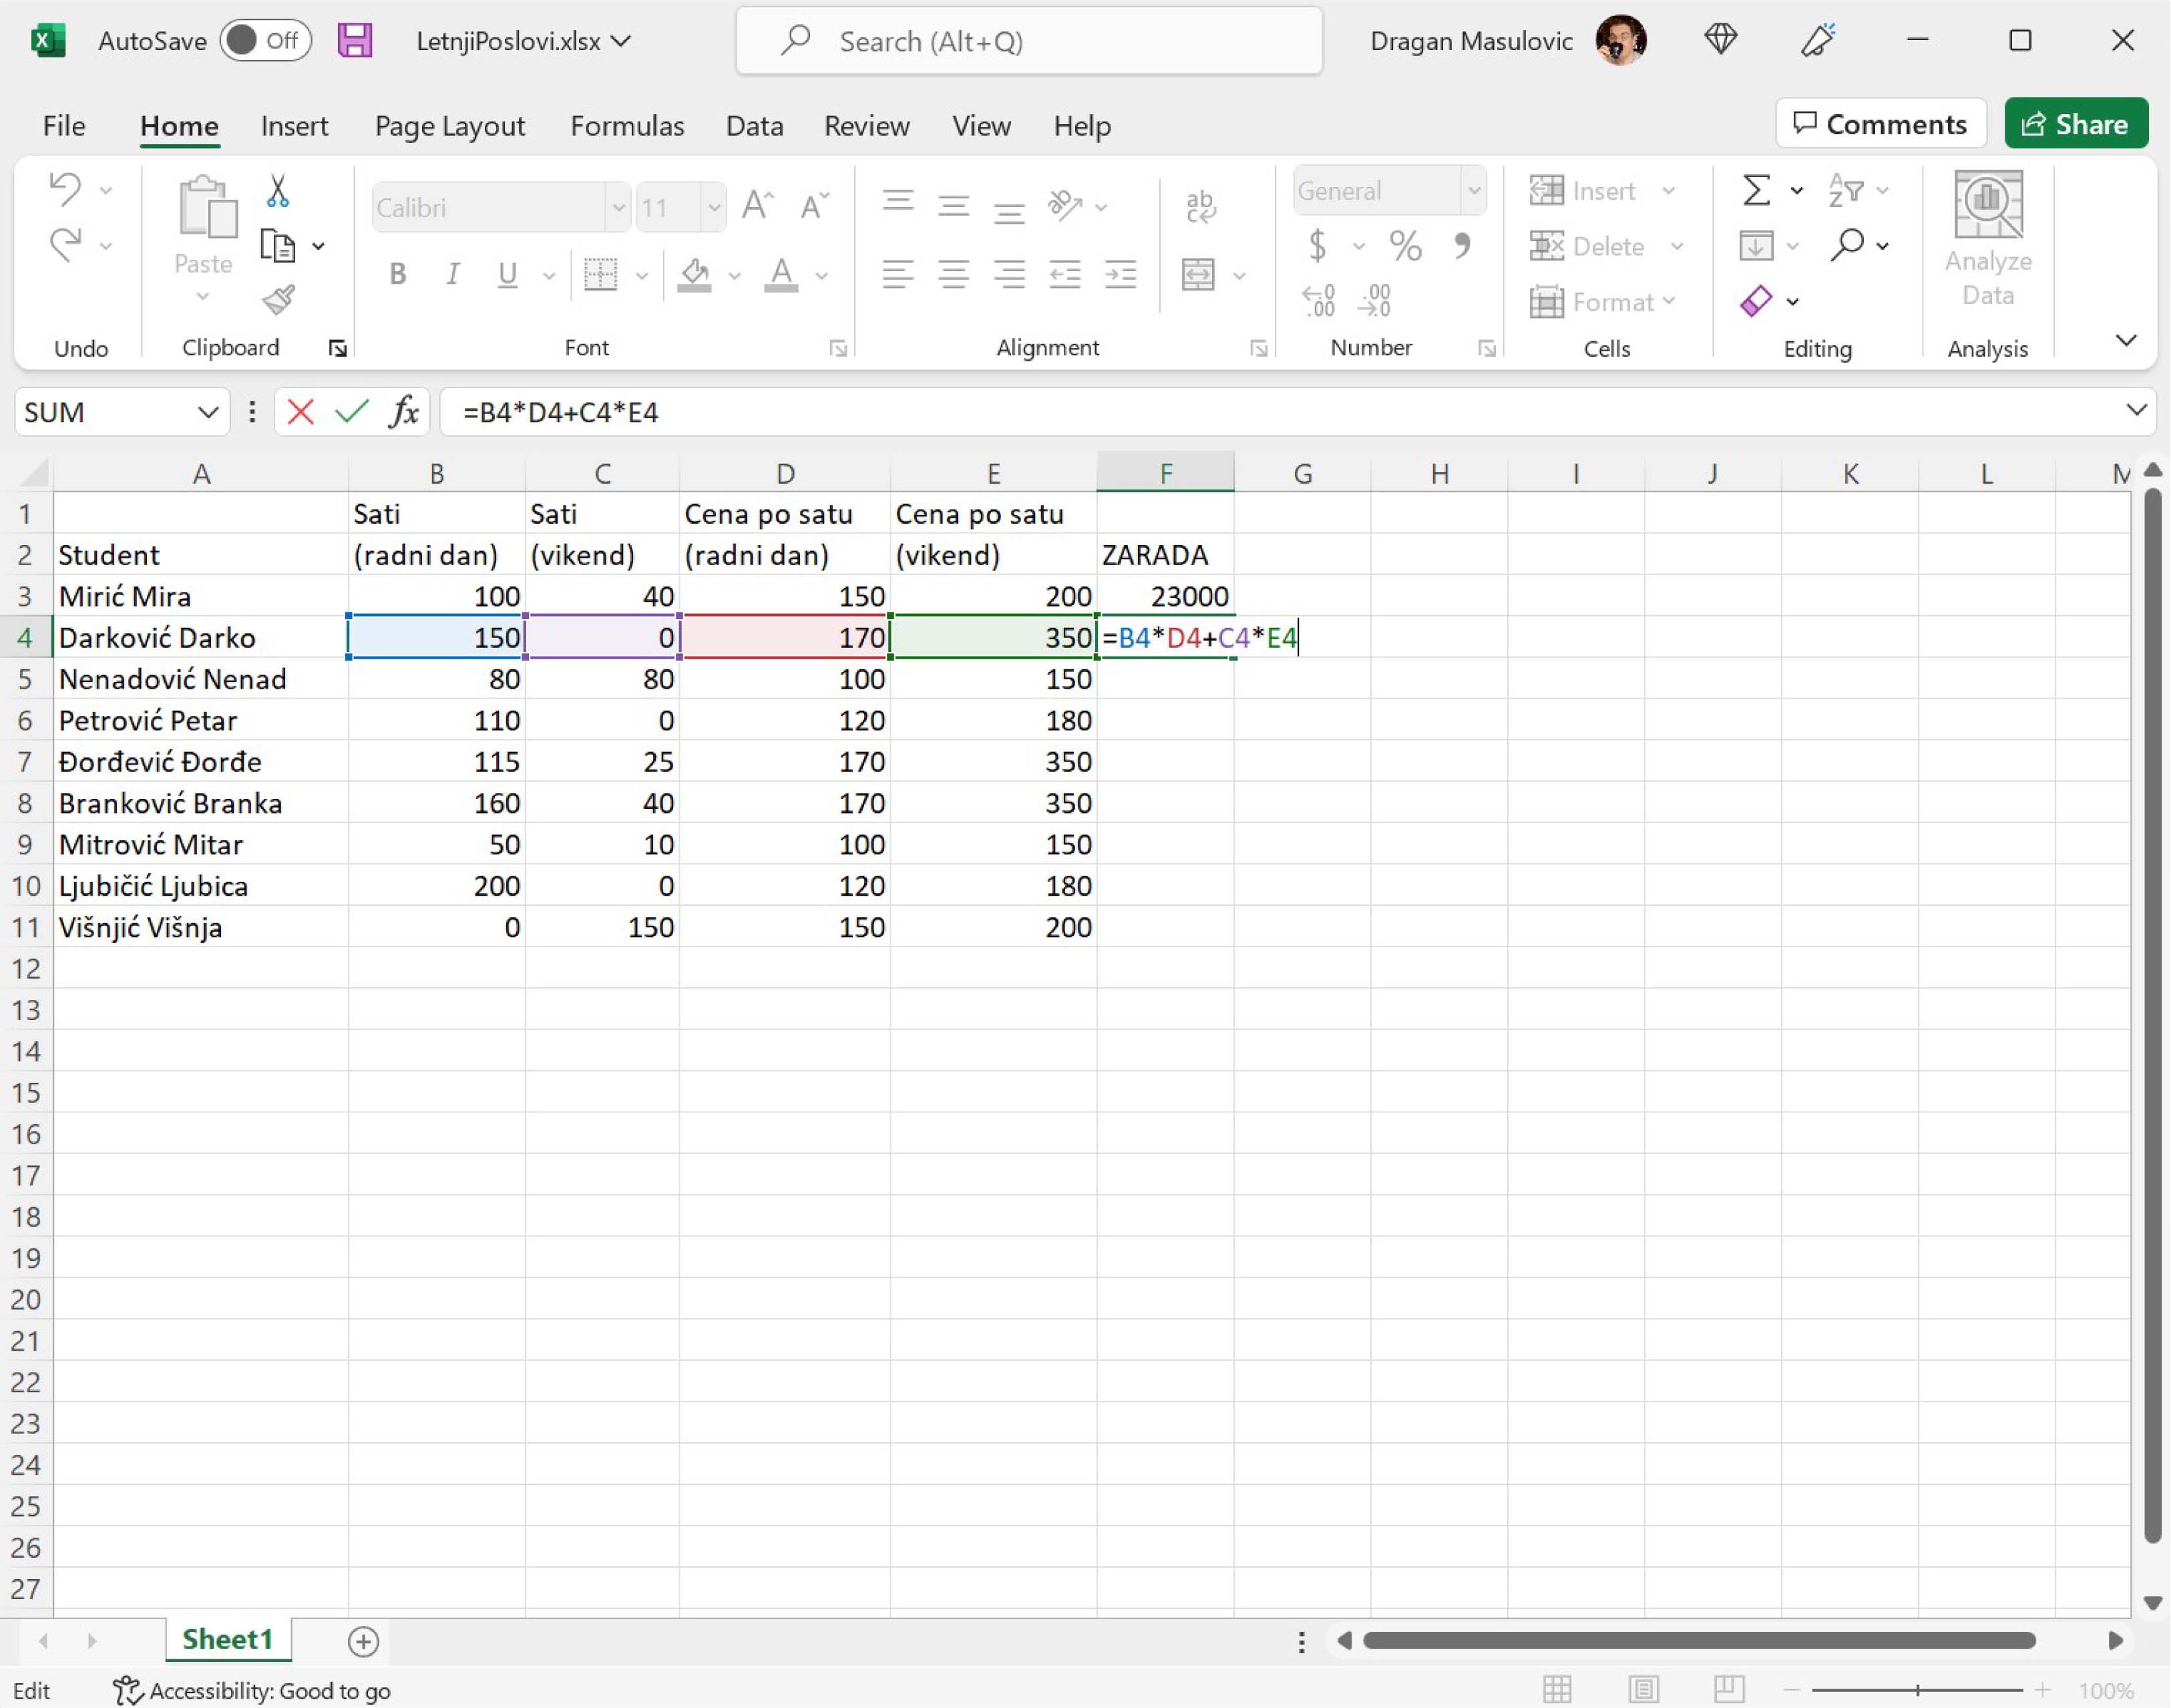Switch to Page Break Preview view
This screenshot has height=1708, width=2171.
coord(1728,1690)
